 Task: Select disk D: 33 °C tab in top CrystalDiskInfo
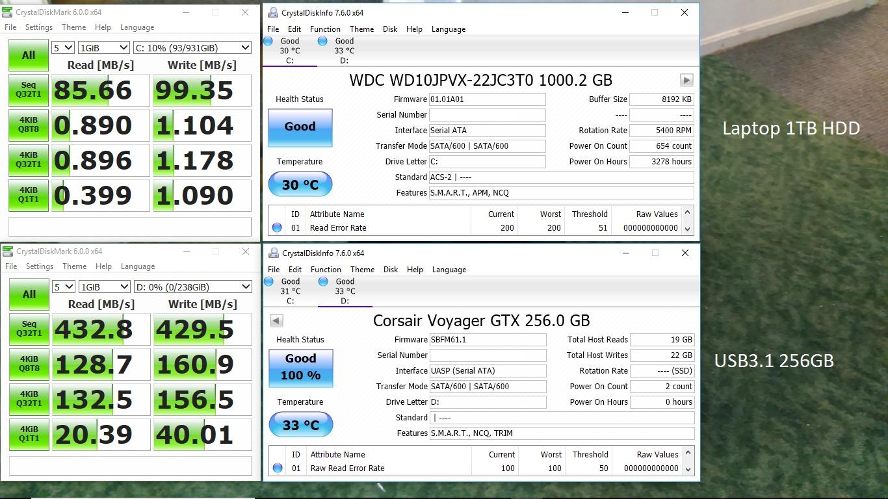344,51
